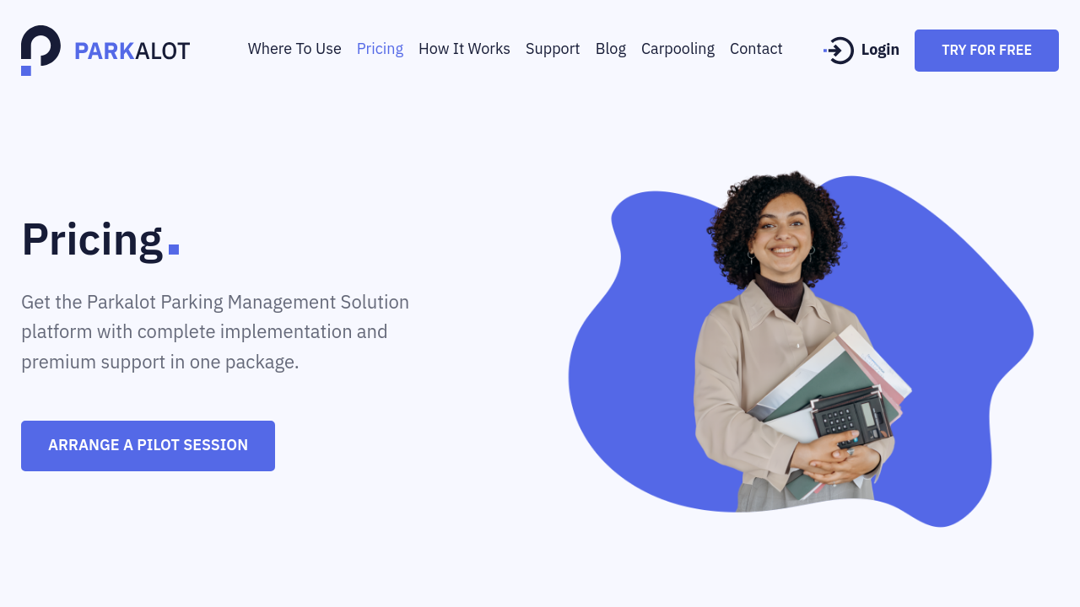Open the Where To Use menu item
The height and width of the screenshot is (607, 1080).
294,49
